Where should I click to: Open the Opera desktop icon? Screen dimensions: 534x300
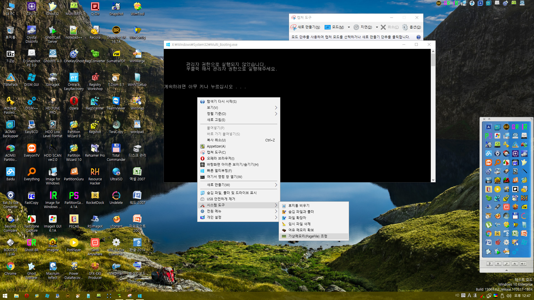tap(74, 103)
